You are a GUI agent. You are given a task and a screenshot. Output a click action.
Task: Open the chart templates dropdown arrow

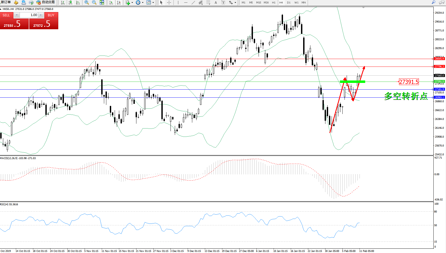(153, 2)
